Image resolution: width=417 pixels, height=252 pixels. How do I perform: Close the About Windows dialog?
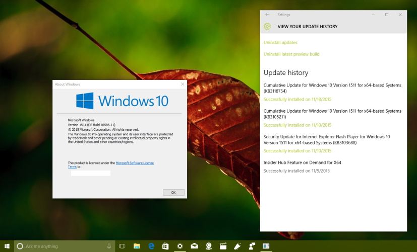tap(183, 84)
